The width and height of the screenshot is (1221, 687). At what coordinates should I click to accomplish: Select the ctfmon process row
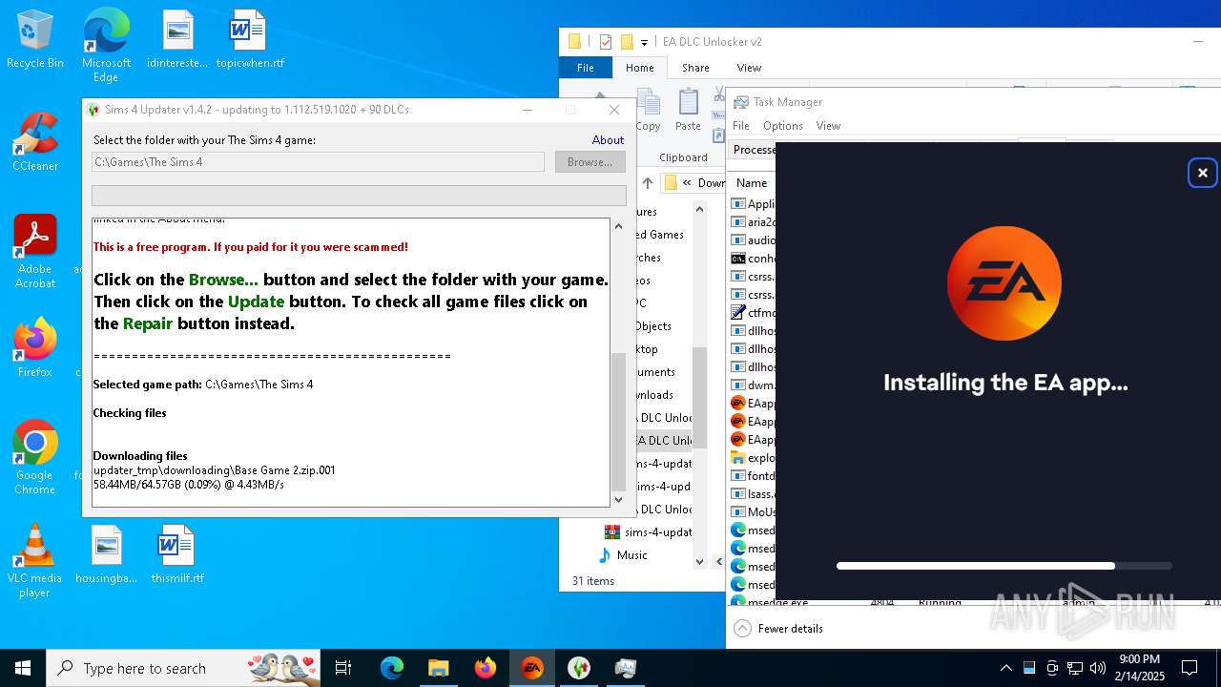[754, 313]
